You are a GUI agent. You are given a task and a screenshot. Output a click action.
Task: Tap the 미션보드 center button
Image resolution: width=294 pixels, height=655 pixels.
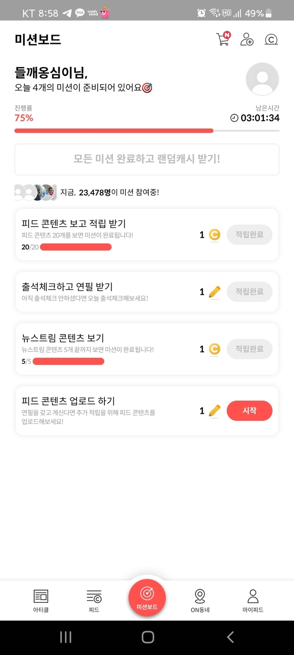147,598
